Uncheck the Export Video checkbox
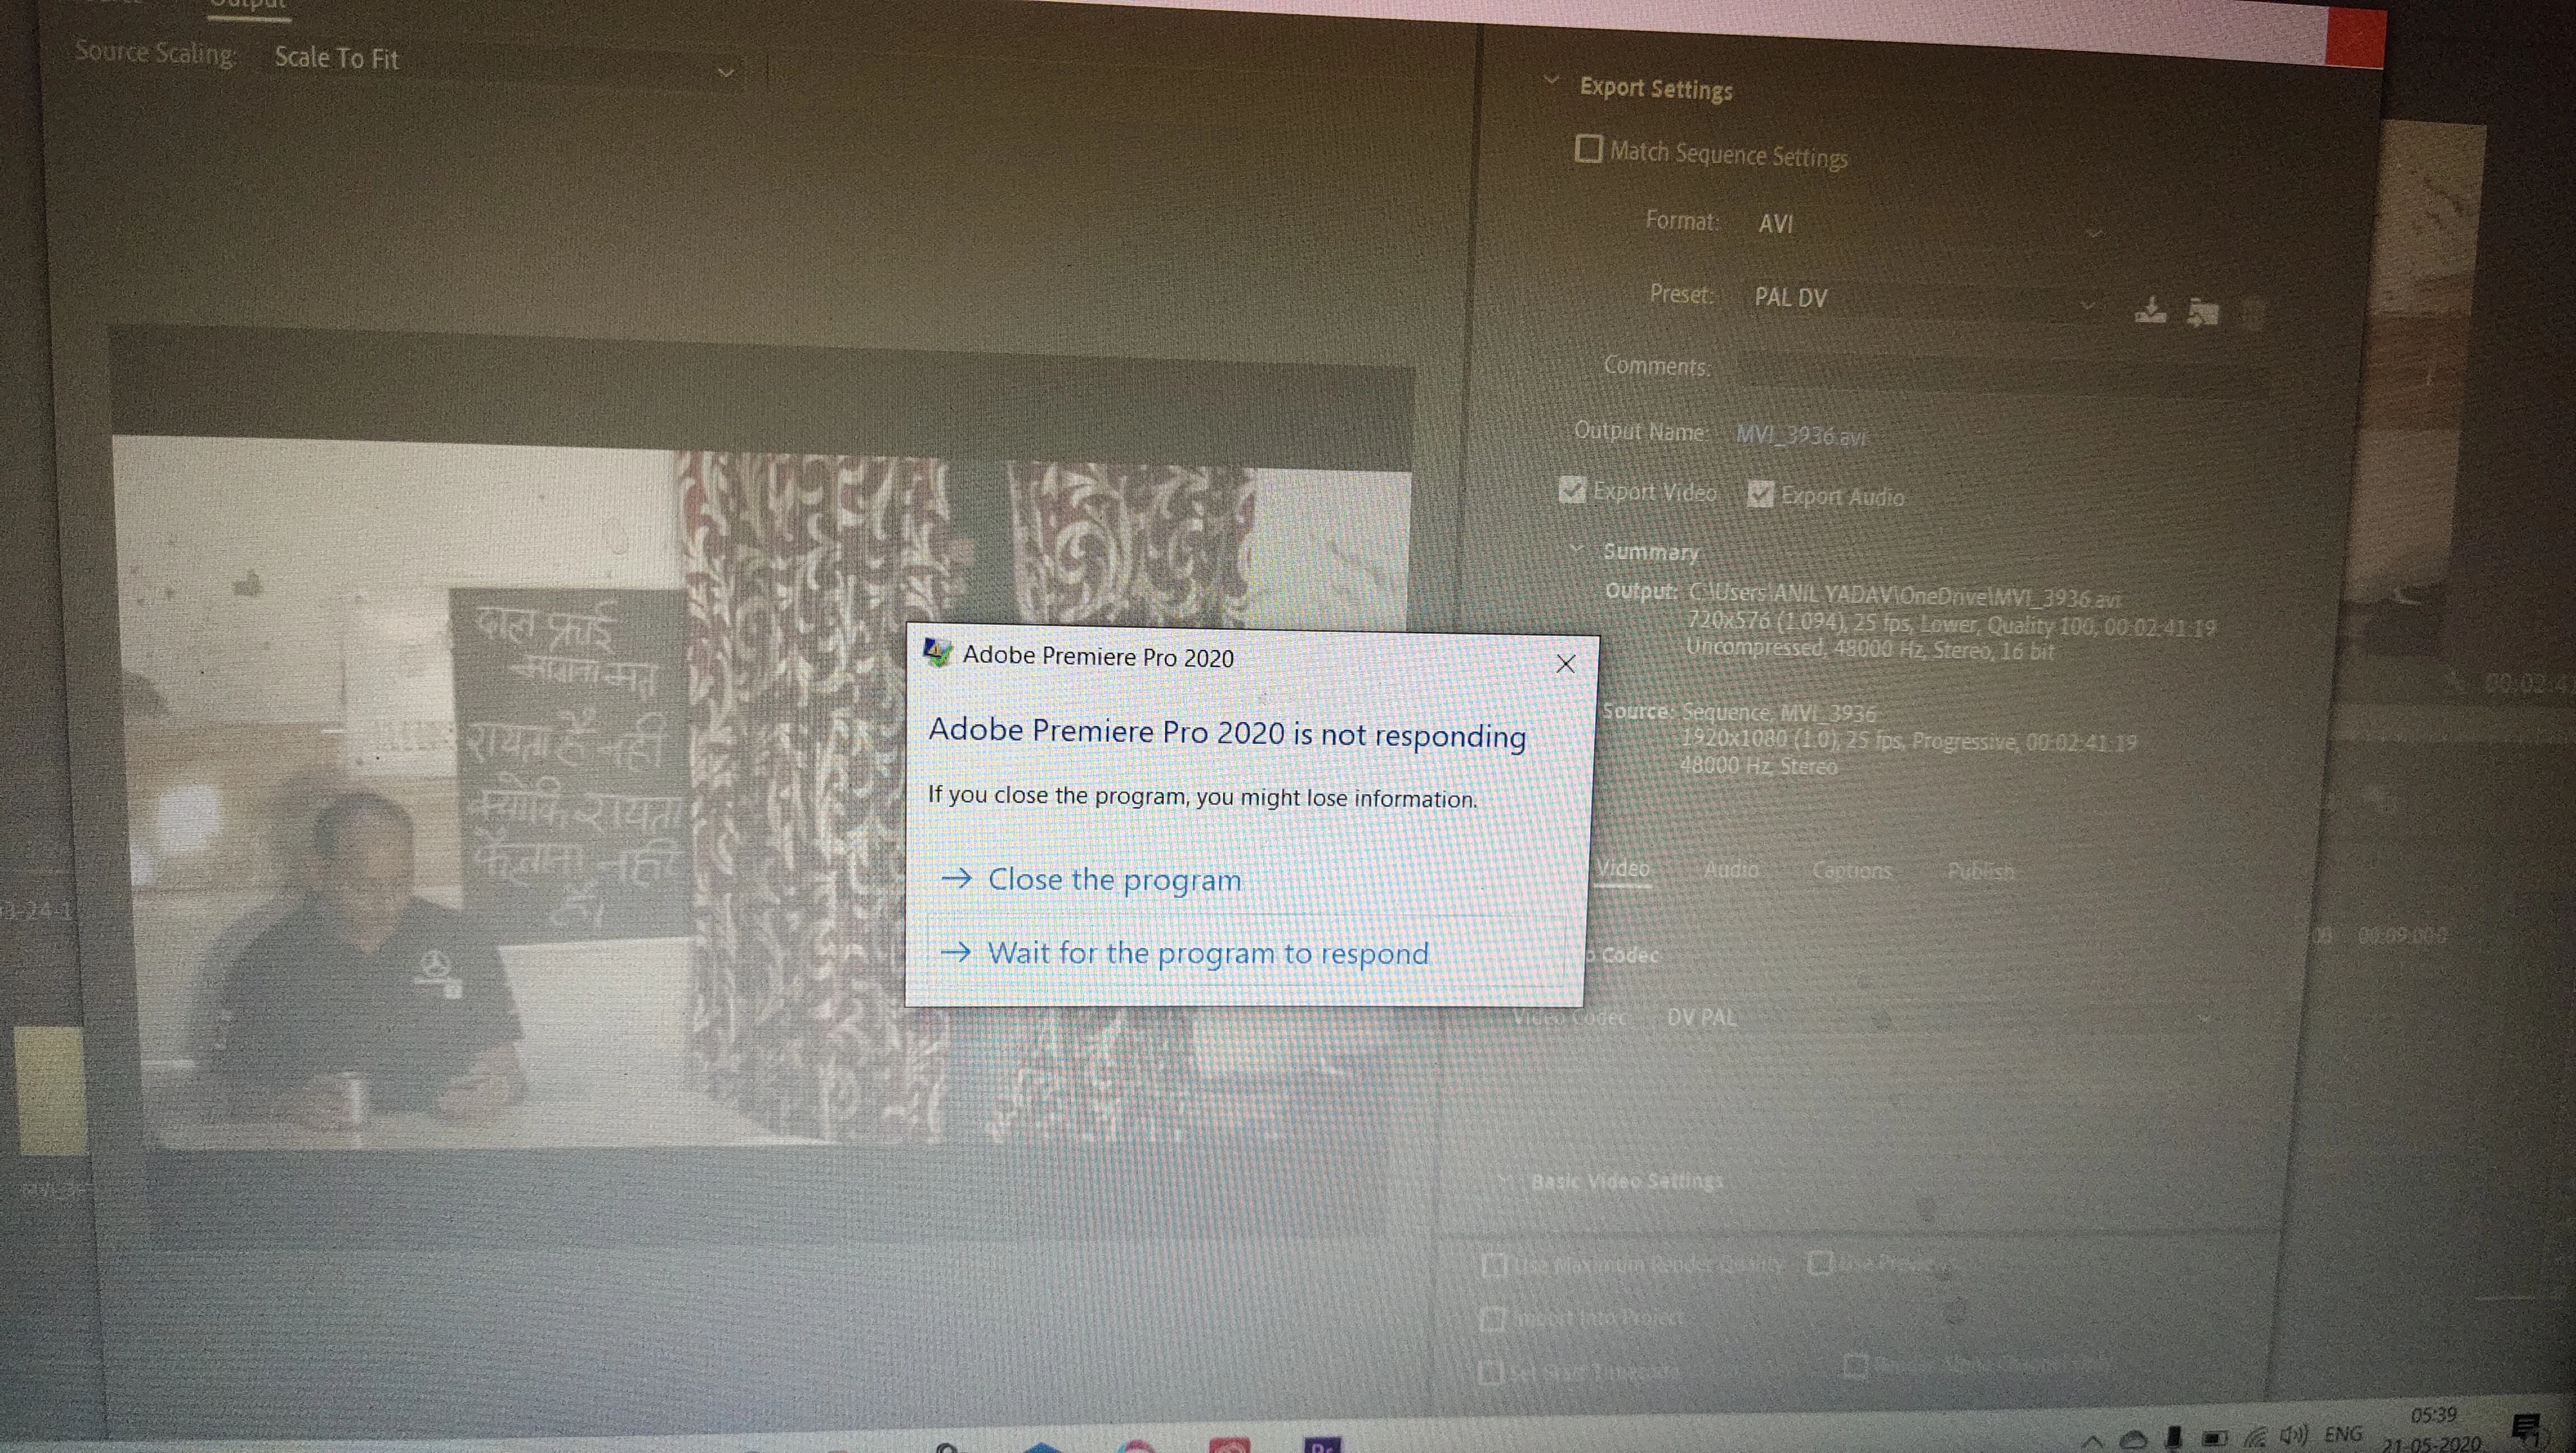Viewport: 2576px width, 1453px height. [1572, 490]
